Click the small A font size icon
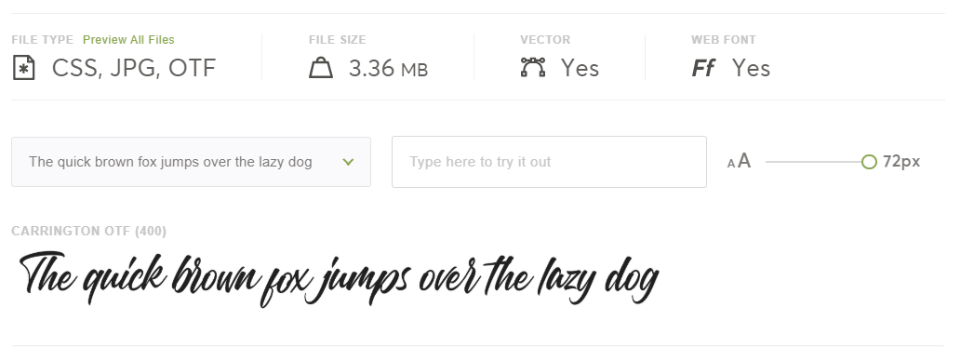The width and height of the screenshot is (974, 347). tap(731, 164)
